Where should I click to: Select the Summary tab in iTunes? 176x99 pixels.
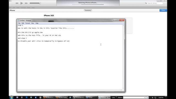pyautogui.click(x=88, y=10)
